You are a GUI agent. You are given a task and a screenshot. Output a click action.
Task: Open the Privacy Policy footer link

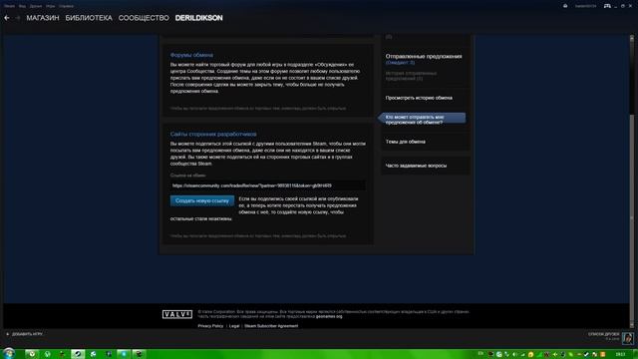coord(210,326)
